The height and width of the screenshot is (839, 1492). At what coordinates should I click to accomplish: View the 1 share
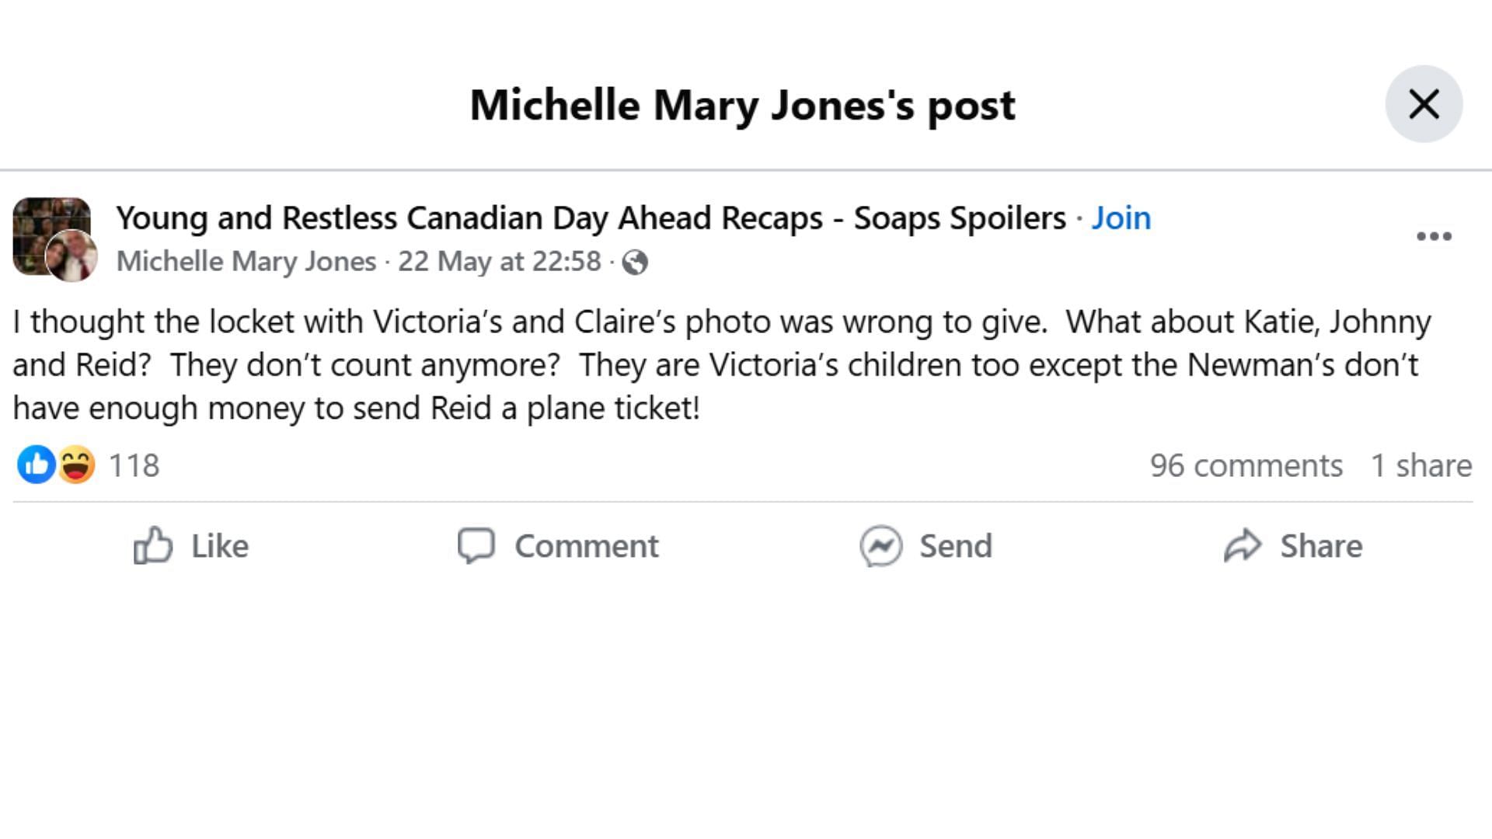[x=1421, y=466]
